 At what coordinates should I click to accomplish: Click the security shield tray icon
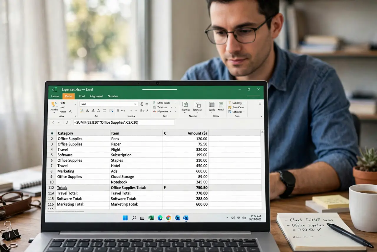[239, 218]
